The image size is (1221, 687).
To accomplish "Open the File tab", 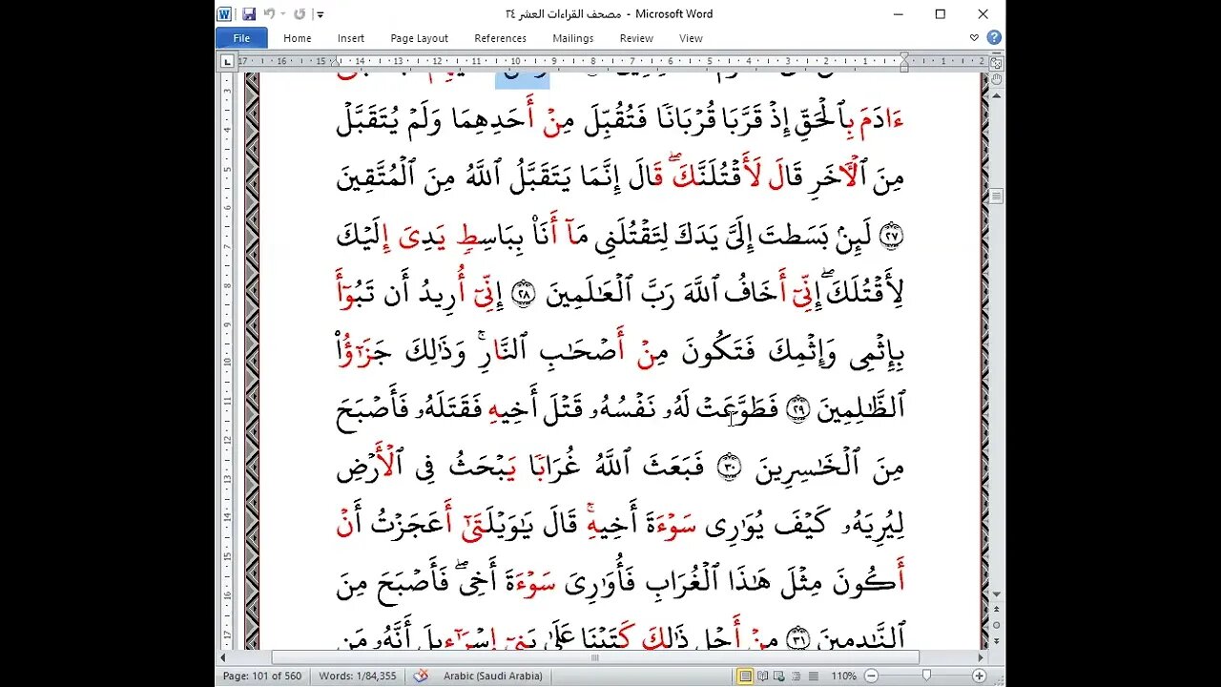I will point(241,38).
